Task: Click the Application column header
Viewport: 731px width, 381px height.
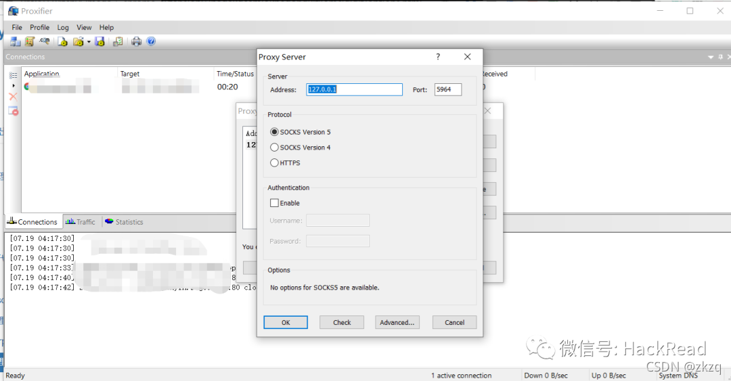Action: click(41, 74)
